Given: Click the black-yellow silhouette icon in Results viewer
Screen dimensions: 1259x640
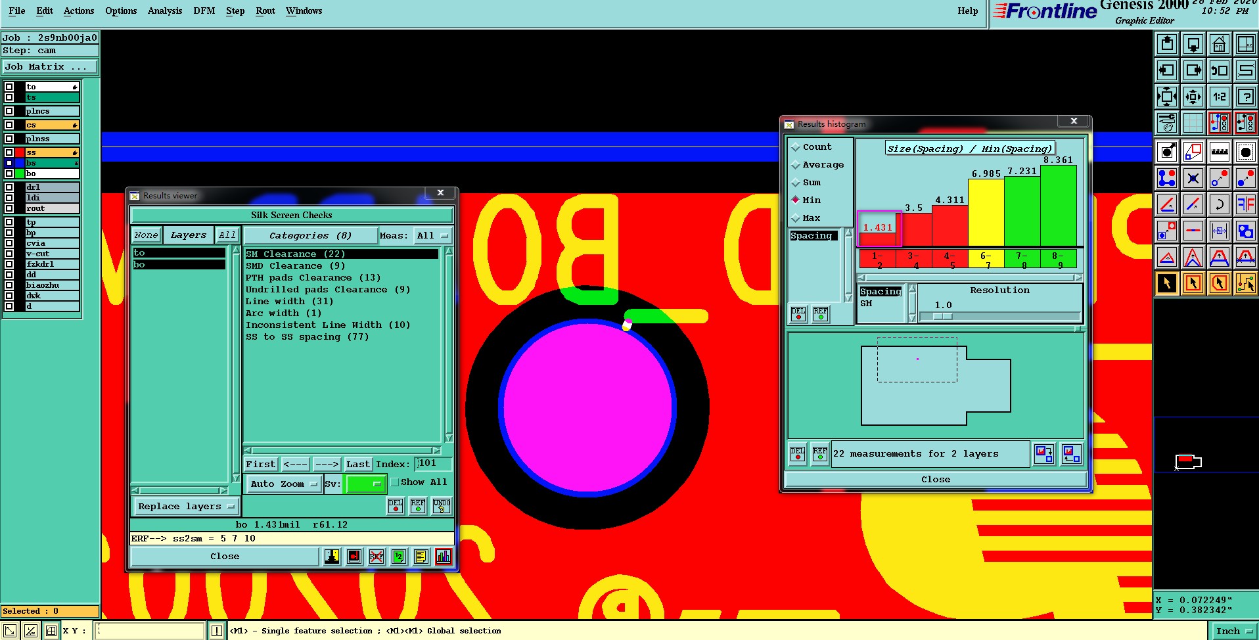Looking at the screenshot, I should click(332, 557).
